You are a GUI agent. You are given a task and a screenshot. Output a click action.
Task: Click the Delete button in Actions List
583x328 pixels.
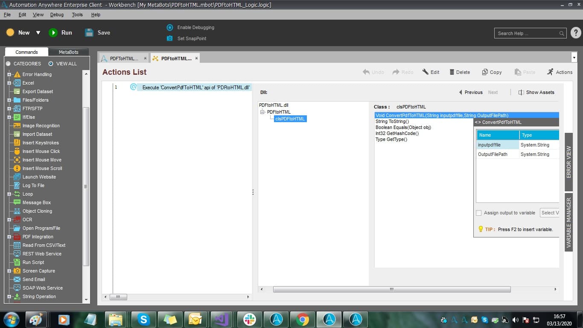click(460, 72)
